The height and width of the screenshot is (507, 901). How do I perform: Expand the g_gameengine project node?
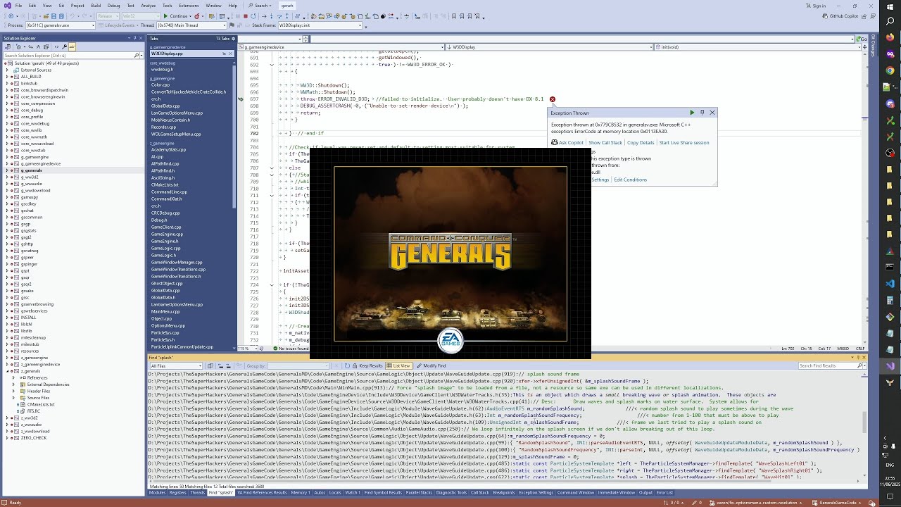[7, 156]
